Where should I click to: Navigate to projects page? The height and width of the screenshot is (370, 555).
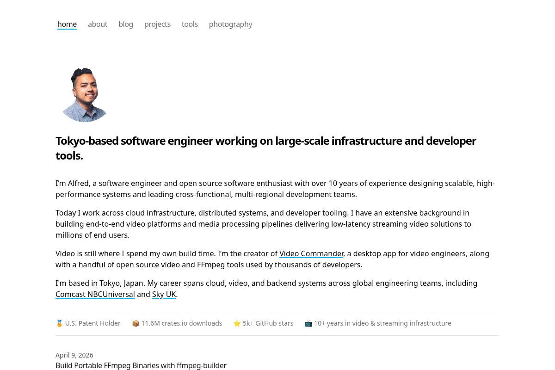tap(157, 24)
